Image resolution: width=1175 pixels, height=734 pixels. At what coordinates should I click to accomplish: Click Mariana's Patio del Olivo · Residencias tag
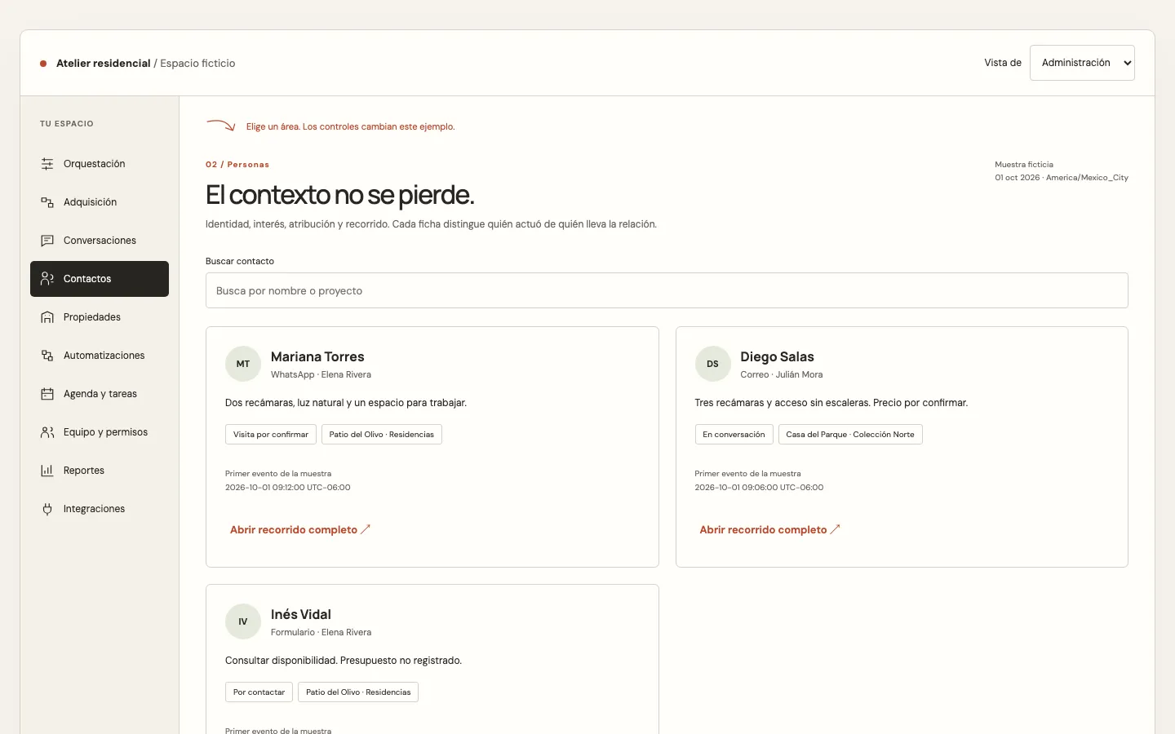[x=382, y=435]
